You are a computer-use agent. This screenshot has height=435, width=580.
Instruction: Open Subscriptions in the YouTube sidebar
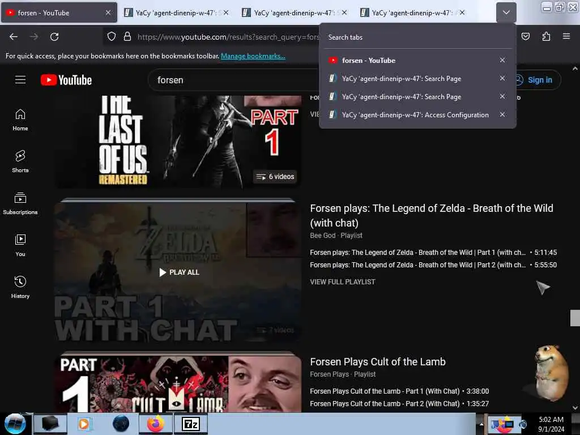coord(20,203)
